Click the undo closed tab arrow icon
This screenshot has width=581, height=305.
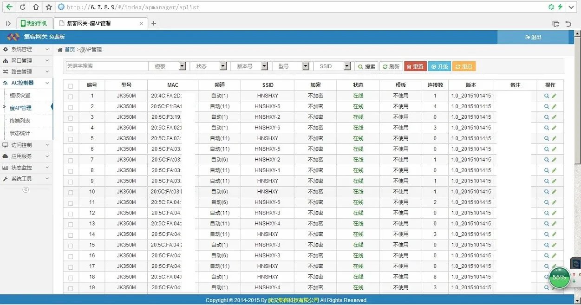click(x=568, y=24)
